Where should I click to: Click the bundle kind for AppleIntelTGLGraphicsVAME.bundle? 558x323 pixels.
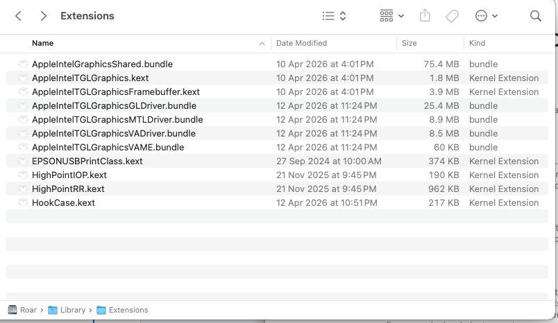pos(483,148)
